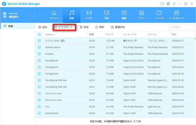Click the Delete trash icon

[81, 27]
